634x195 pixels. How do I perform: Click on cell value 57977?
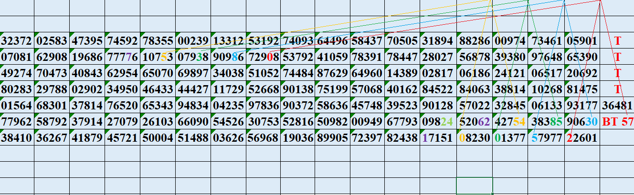coord(545,138)
